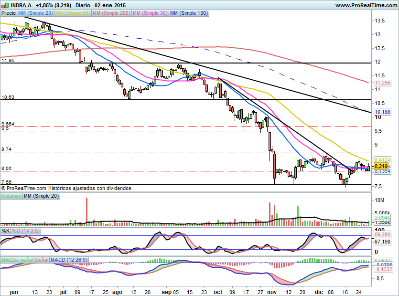Click the %D (14 3 5) stochastic label
This screenshot has height=296, width=399.
coord(26,231)
